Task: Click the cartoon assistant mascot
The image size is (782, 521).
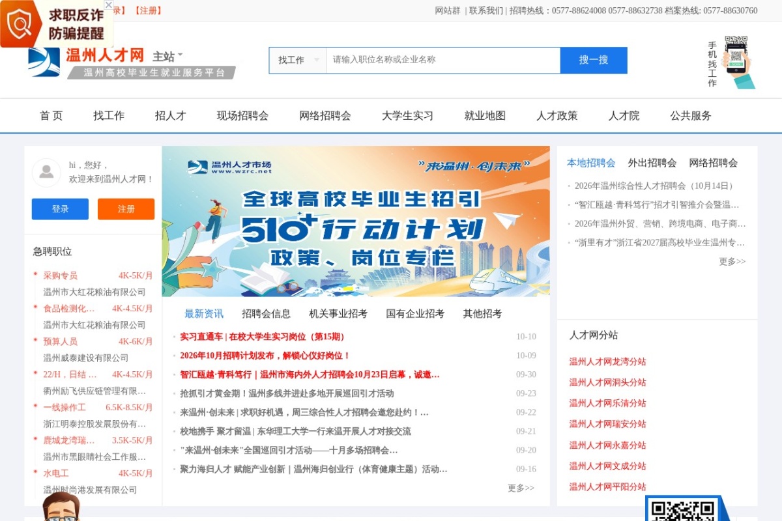Action: click(61, 507)
